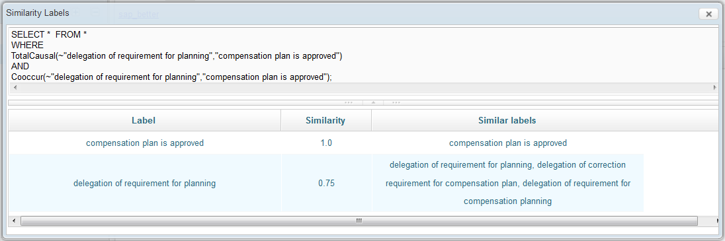725x241 pixels.
Task: Close the Similarity Labels dialog
Action: pyautogui.click(x=708, y=14)
